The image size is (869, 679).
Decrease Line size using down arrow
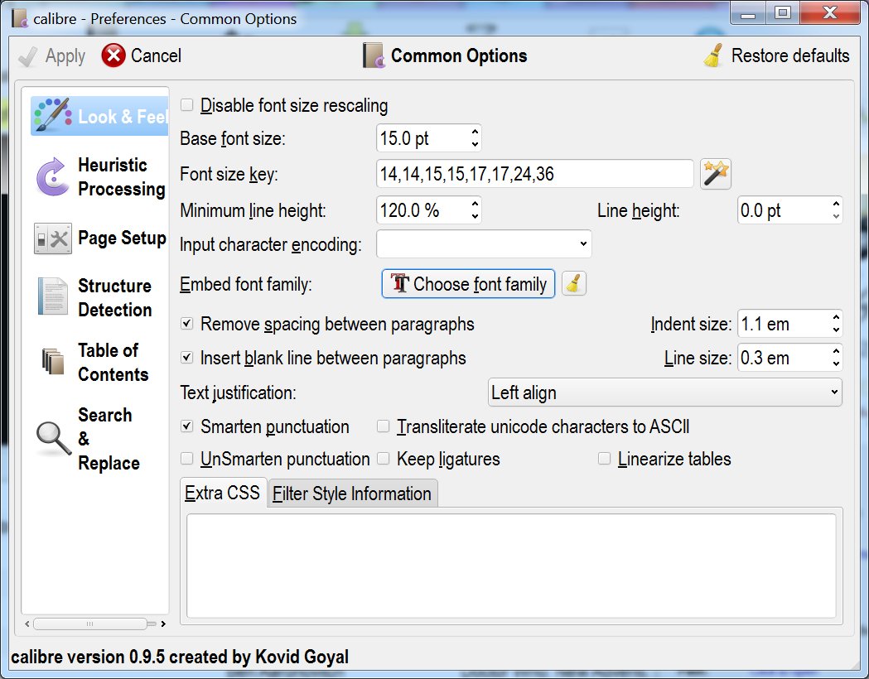click(836, 364)
